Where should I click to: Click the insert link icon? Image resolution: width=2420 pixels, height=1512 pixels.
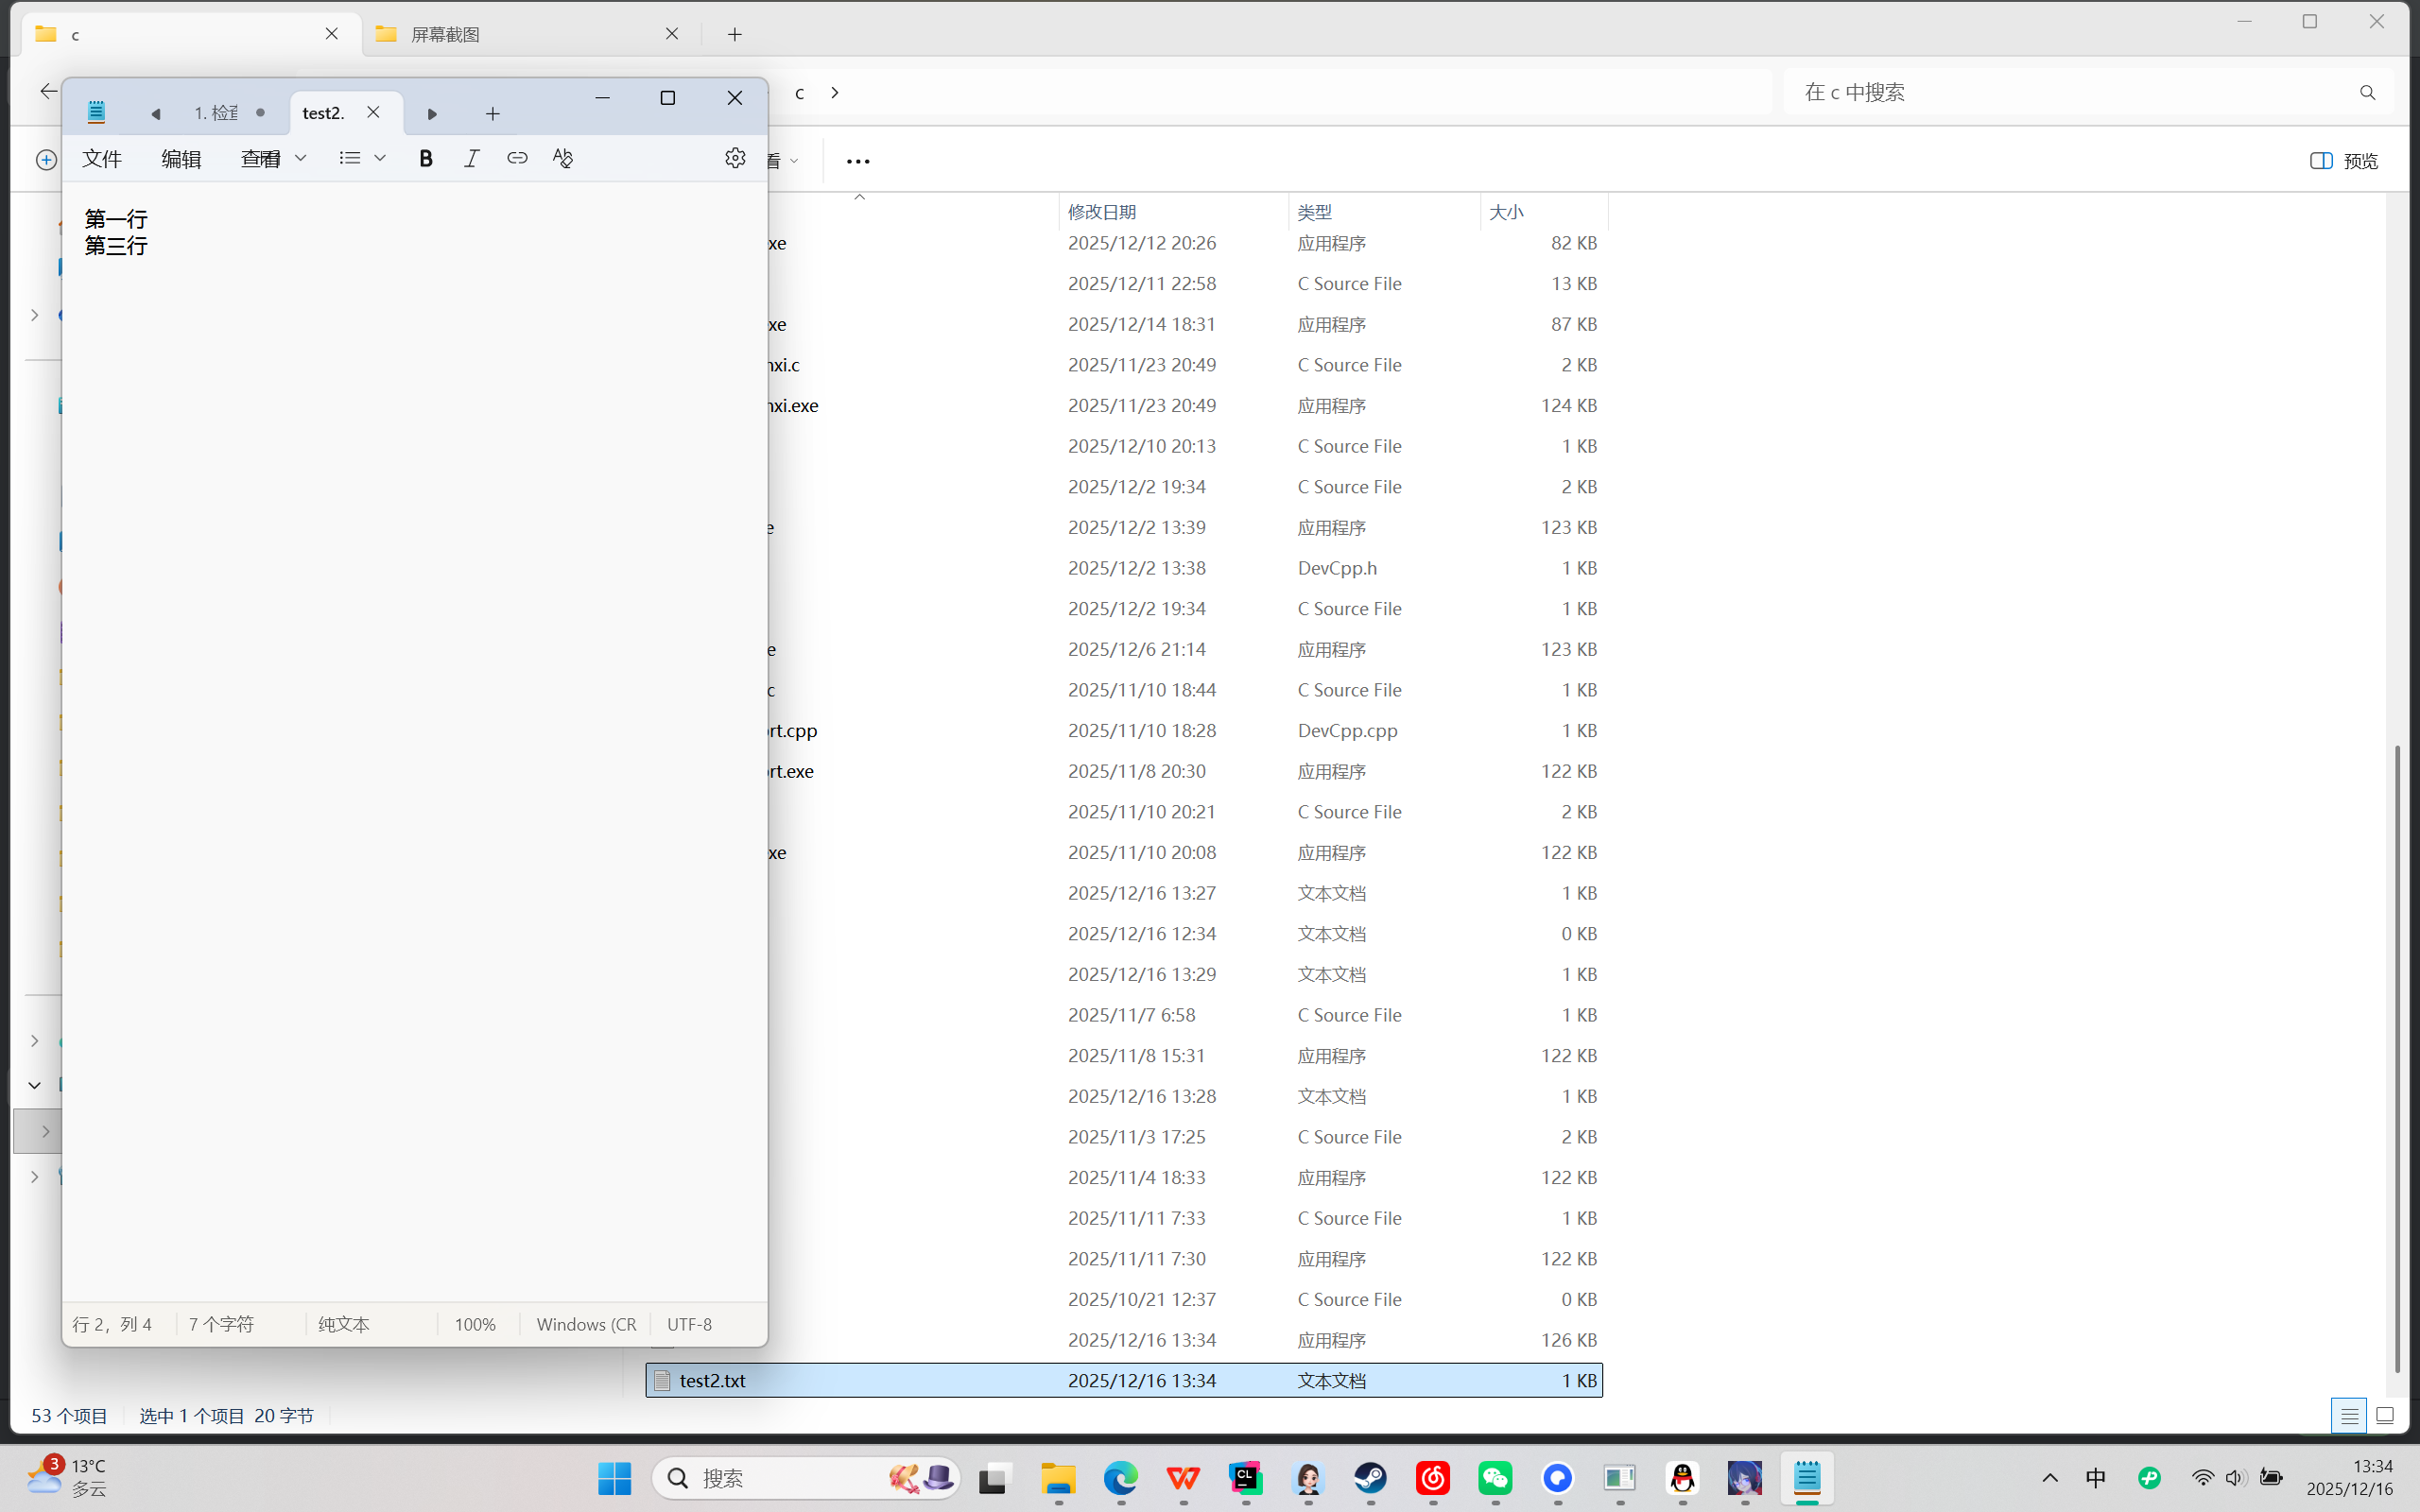(517, 158)
